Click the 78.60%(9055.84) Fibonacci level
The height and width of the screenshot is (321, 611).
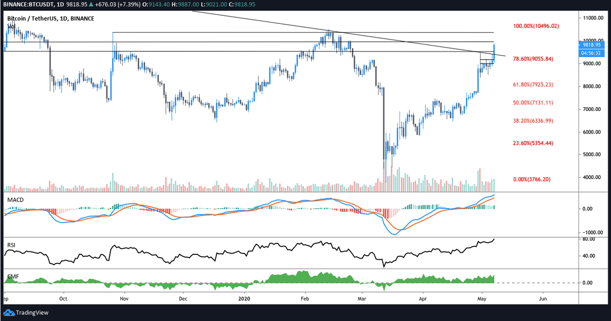point(533,59)
